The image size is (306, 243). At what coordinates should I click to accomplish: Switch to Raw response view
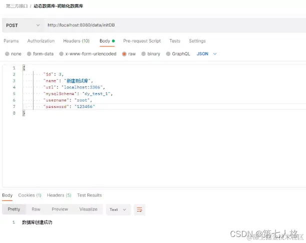click(36, 209)
